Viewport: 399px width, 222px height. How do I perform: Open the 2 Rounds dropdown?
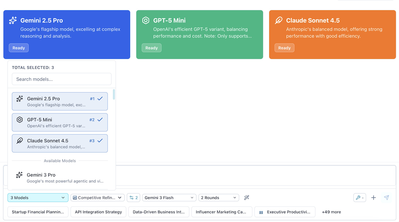(219, 198)
